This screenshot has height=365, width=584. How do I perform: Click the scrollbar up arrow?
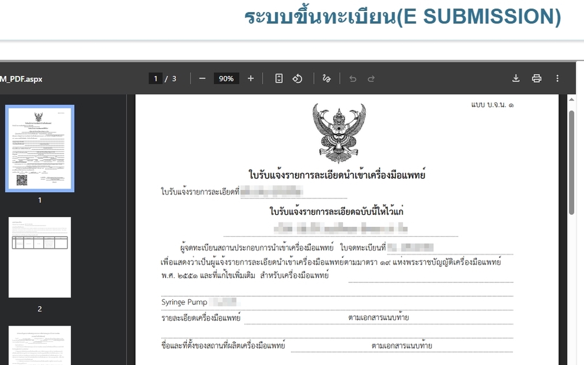(571, 99)
